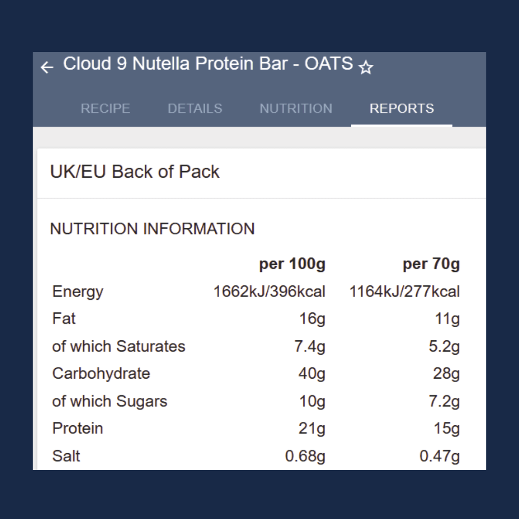Select the per 100g column header
519x519 pixels.
point(292,264)
